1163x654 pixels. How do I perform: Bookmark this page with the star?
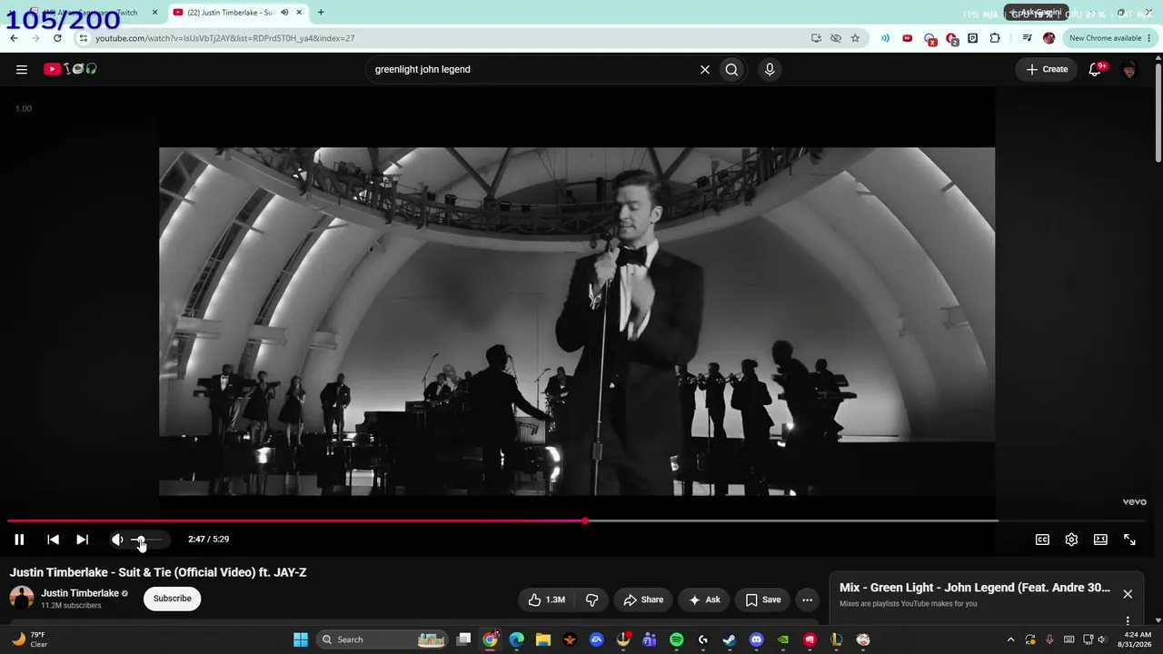(855, 38)
